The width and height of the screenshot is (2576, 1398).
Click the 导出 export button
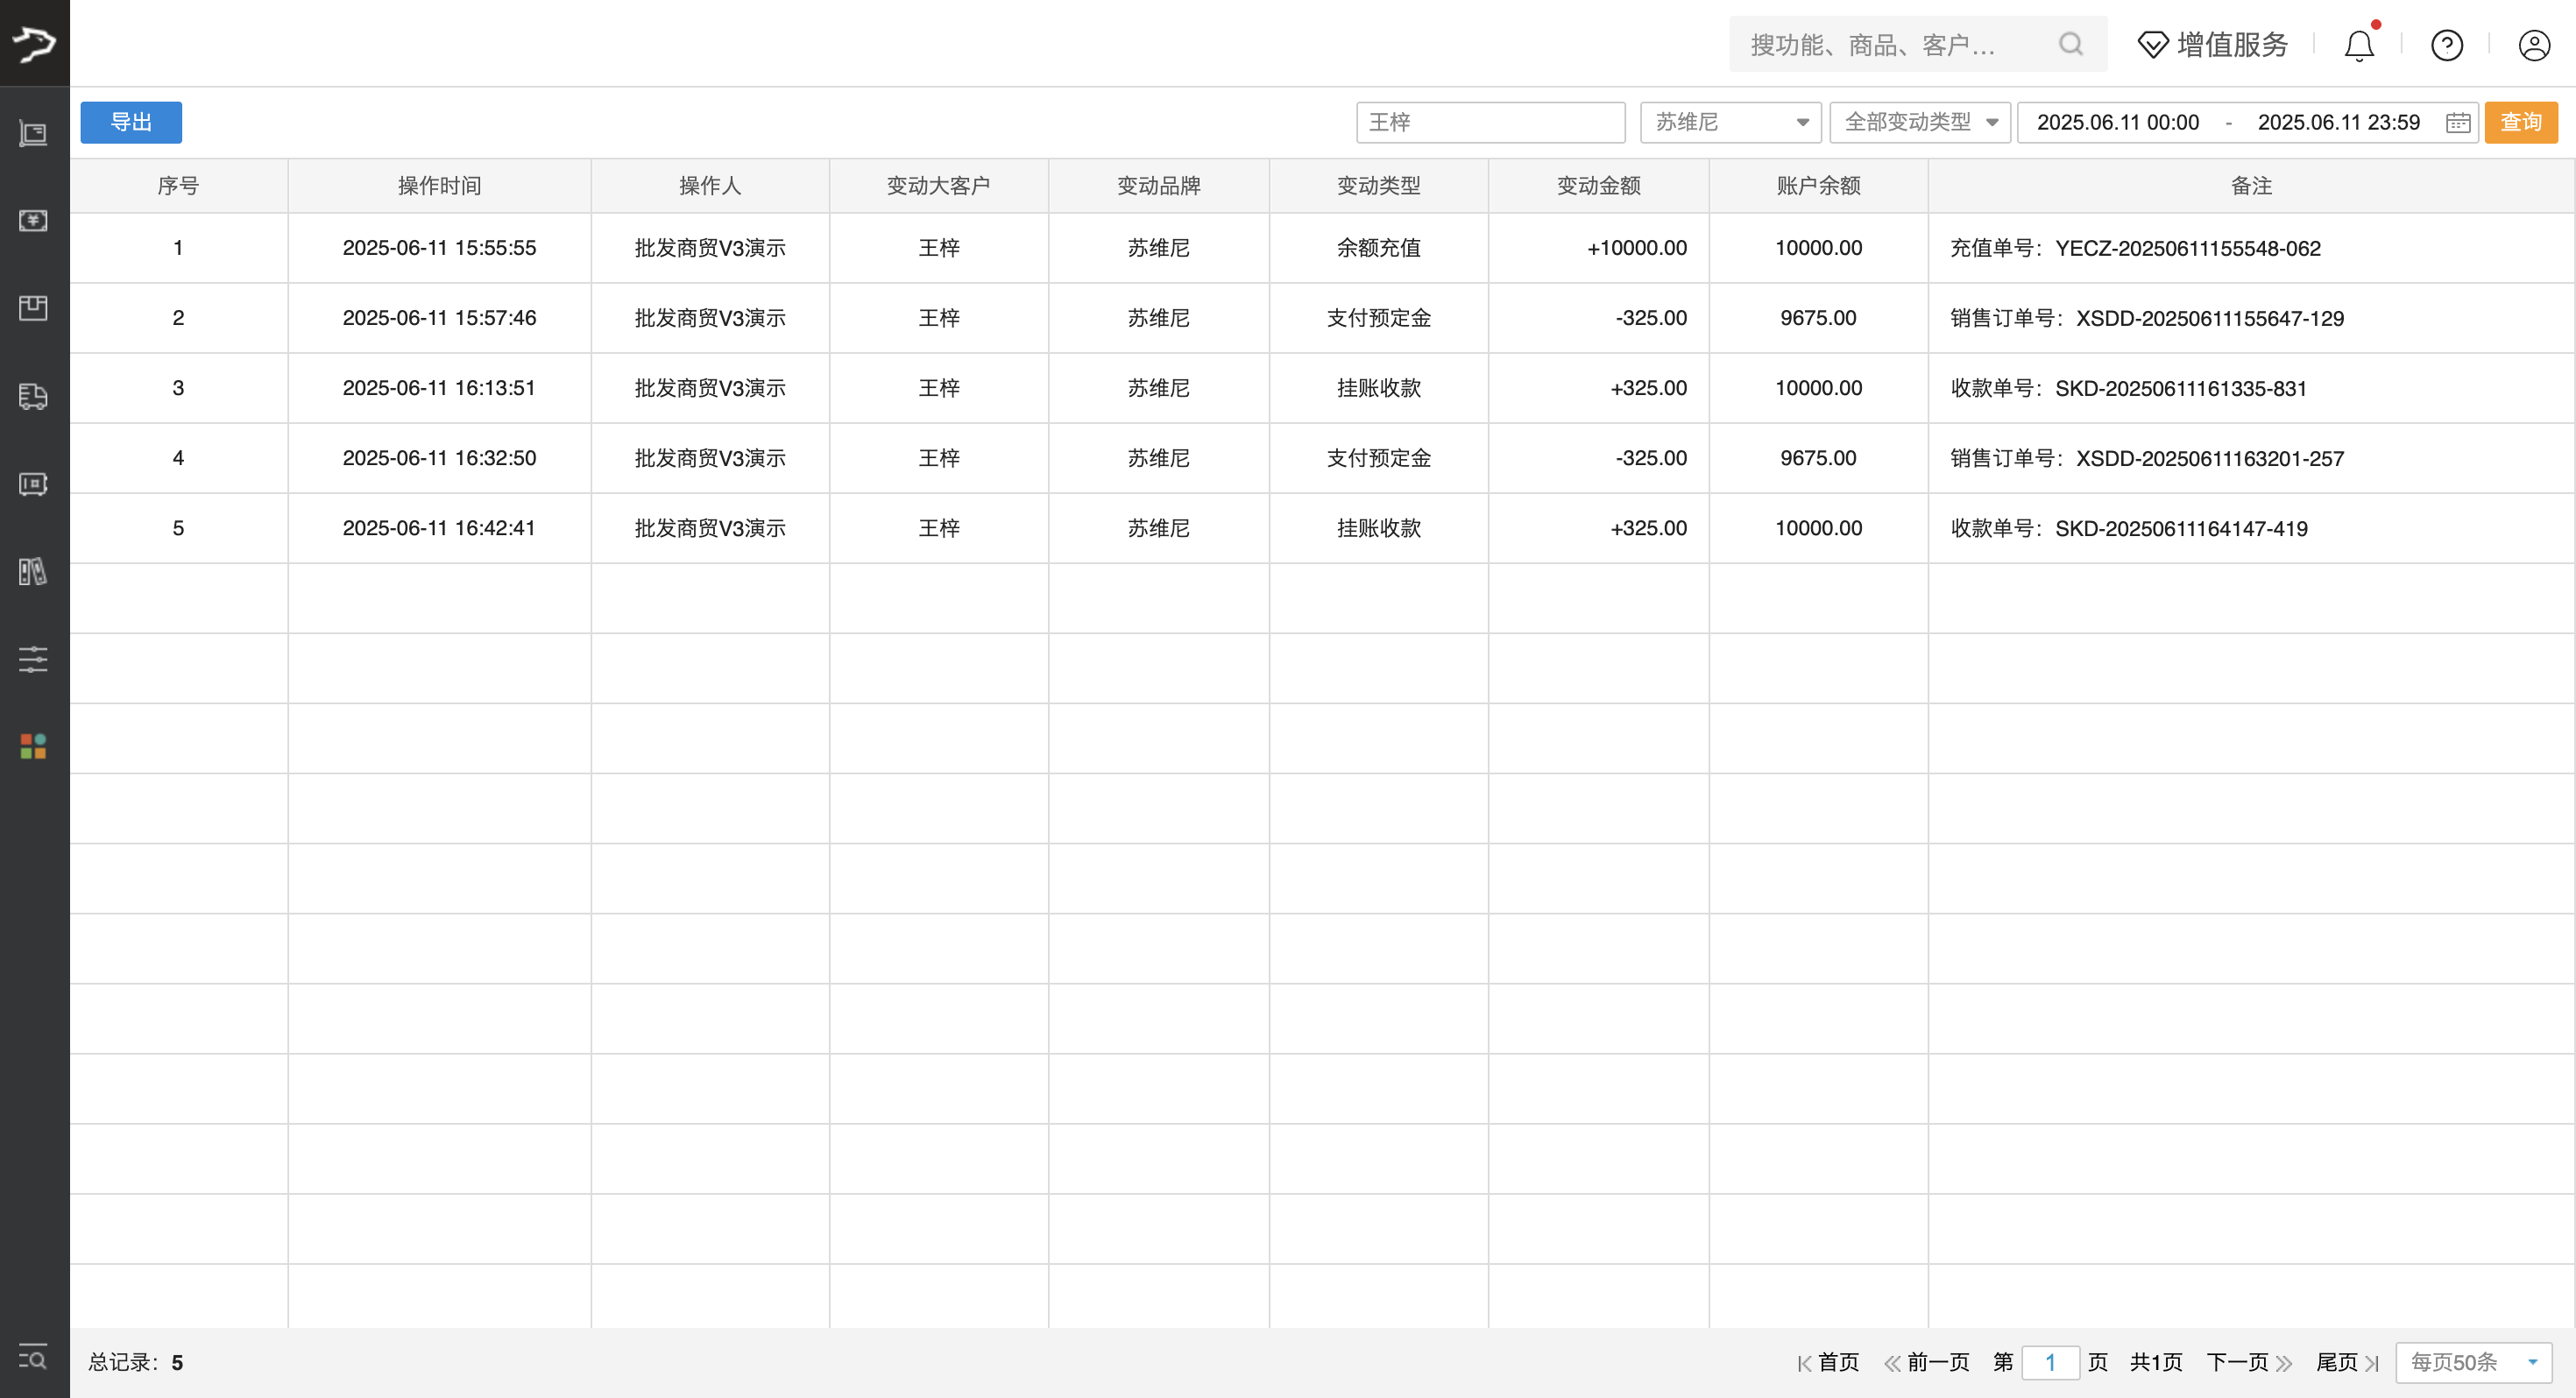(x=131, y=122)
